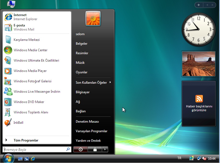This screenshot has height=163, width=220.
Task: Open Belgeler folder
Action: (82, 44)
